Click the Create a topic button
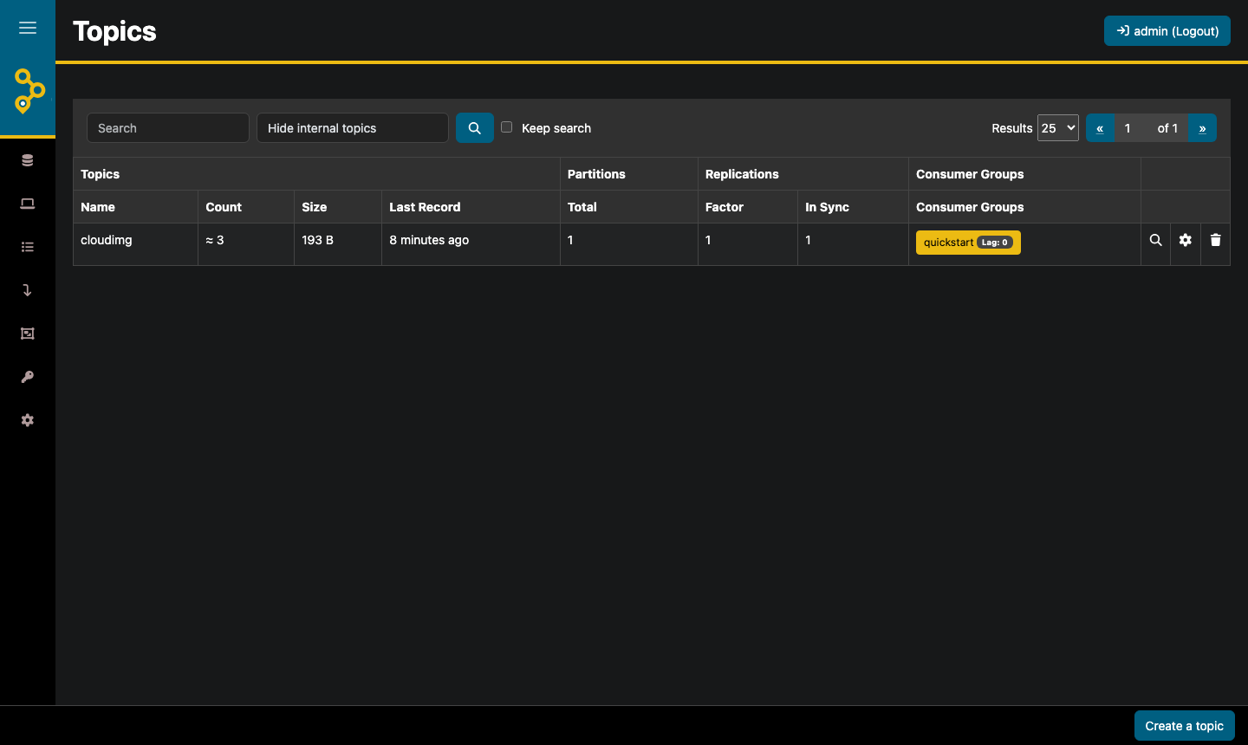The width and height of the screenshot is (1248, 745). [x=1185, y=726]
